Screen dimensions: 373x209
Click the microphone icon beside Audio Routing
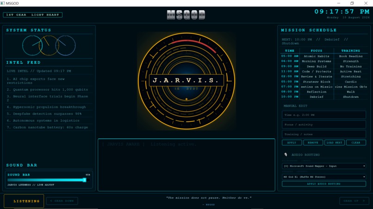click(286, 155)
